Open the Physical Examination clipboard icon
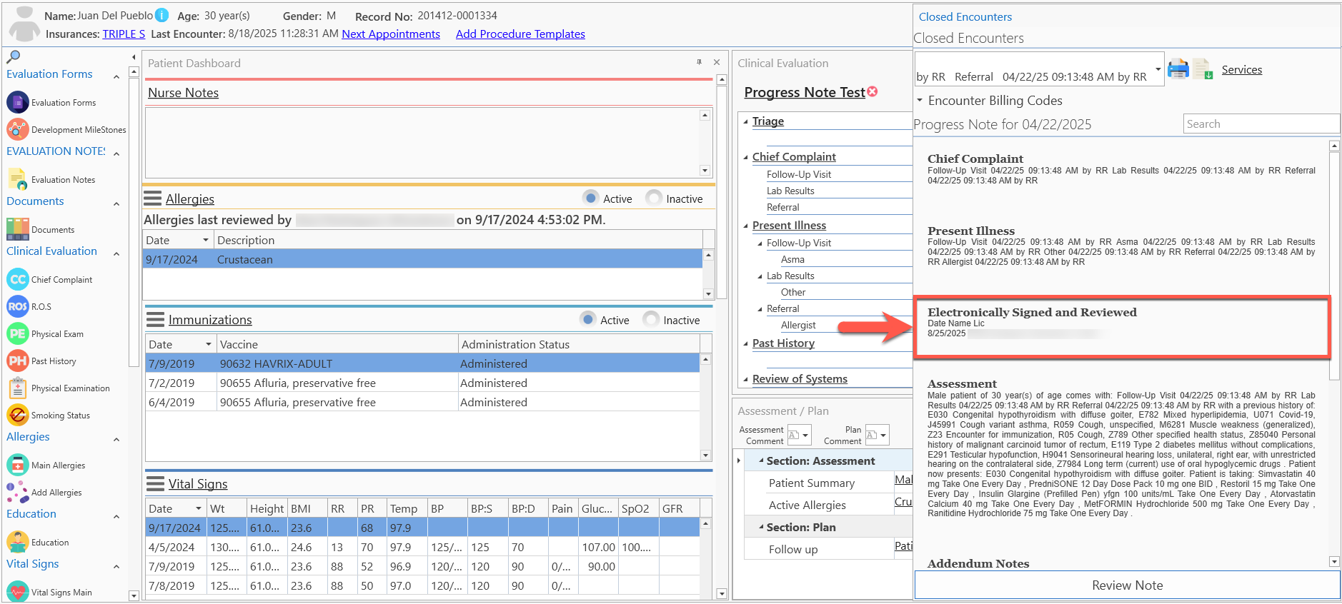The height and width of the screenshot is (604, 1342). [x=17, y=388]
